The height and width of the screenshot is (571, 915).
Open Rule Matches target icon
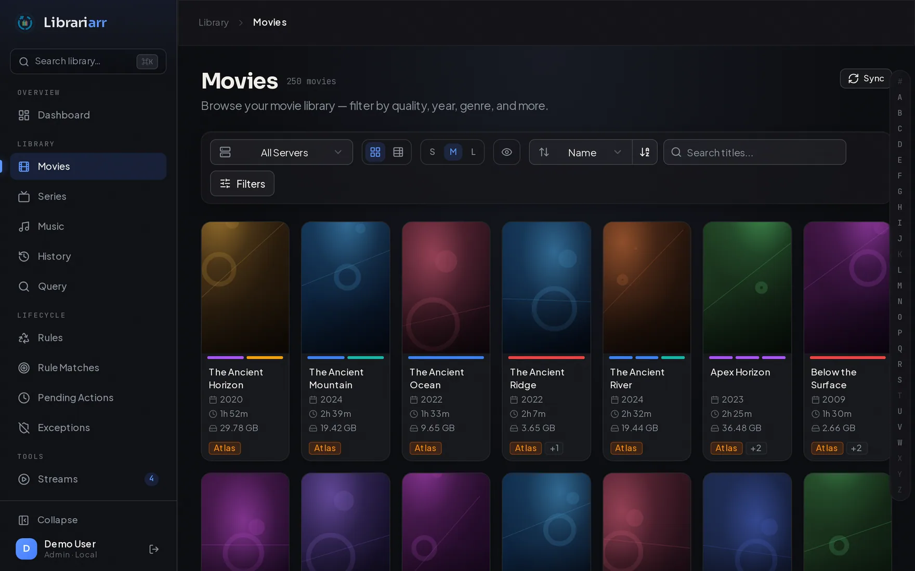tap(24, 368)
